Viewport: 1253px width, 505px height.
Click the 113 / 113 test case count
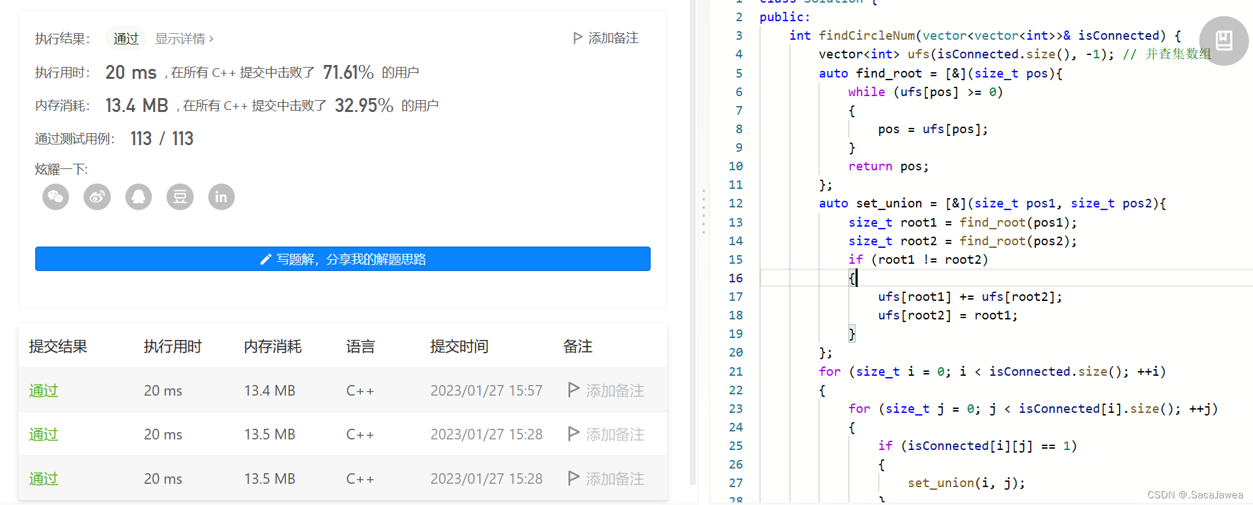[x=162, y=139]
